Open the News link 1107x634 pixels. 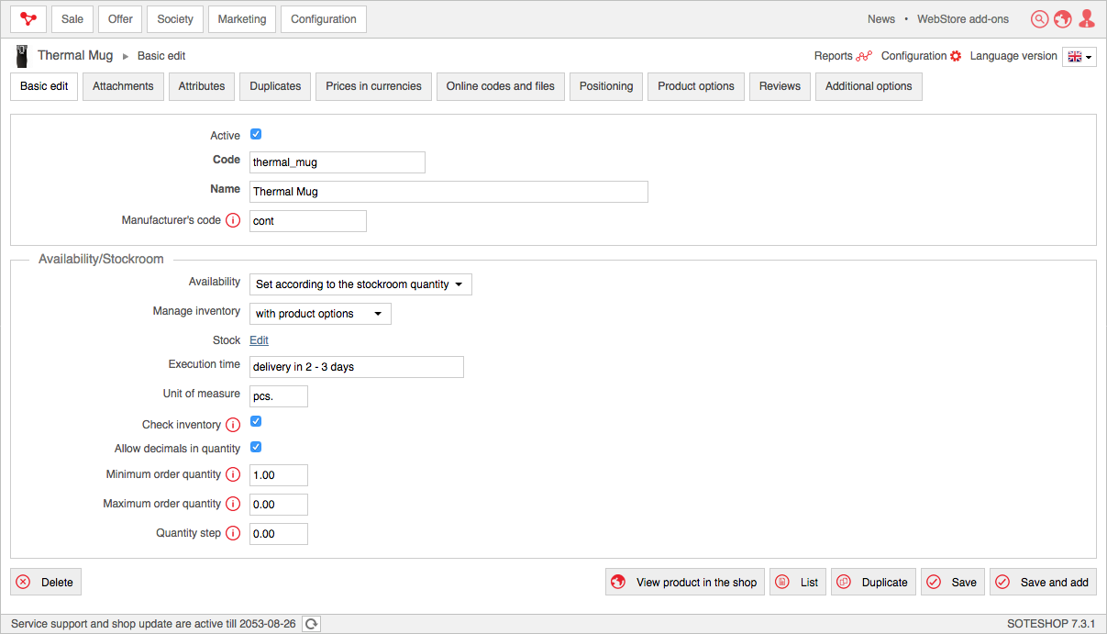(881, 19)
